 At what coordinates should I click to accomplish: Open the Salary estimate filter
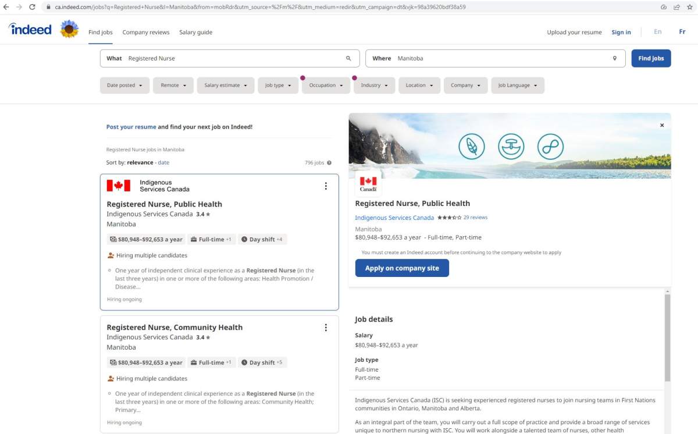(x=226, y=86)
